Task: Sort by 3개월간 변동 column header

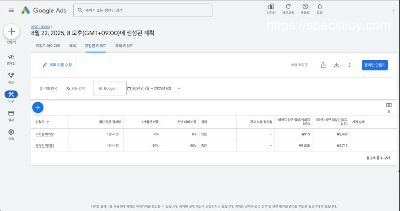Action: pos(150,122)
